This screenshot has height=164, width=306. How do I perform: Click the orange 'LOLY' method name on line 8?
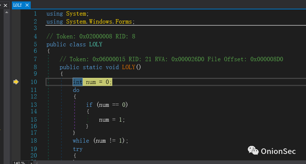(x=129, y=67)
